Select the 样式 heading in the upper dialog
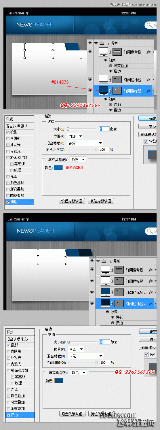The height and width of the screenshot is (430, 160). coord(20,119)
